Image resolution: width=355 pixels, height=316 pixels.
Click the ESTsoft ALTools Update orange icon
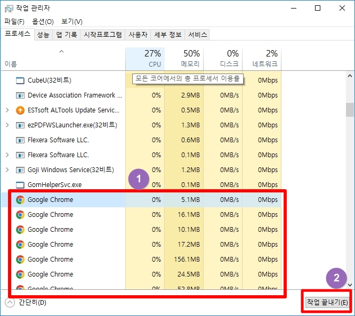pyautogui.click(x=20, y=110)
